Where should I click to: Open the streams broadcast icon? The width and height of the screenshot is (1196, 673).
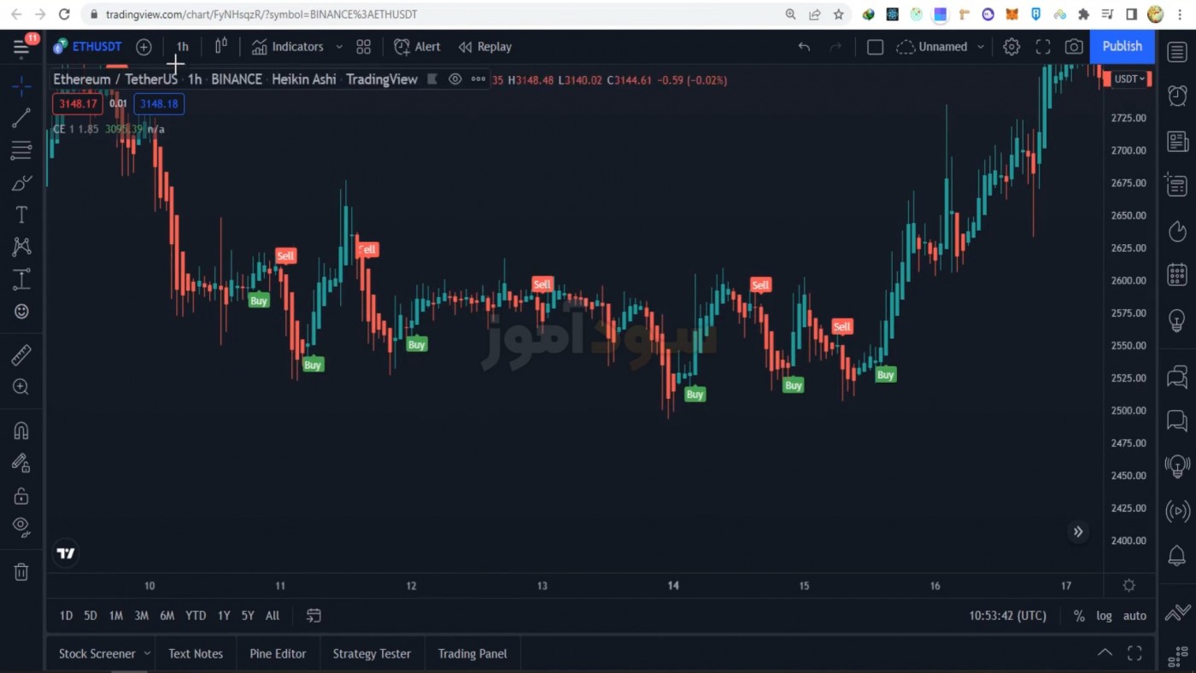(x=1177, y=512)
